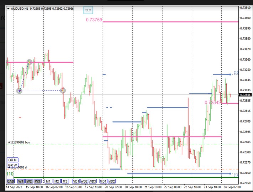Select the blue dot at the 2.8 level line
Image resolution: width=253 pixels, height=192 pixels.
point(230,74)
